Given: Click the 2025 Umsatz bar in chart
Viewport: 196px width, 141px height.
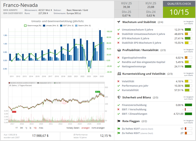Looking at the screenshot, I should coord(100,45).
